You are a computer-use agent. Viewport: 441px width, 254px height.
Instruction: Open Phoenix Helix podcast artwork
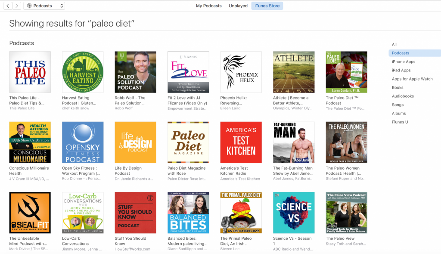coord(241,72)
